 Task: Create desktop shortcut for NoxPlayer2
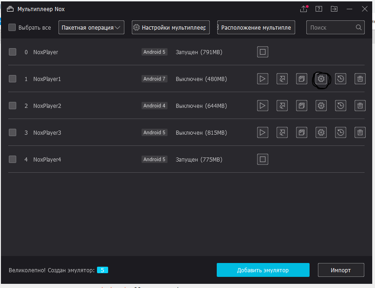pos(282,106)
